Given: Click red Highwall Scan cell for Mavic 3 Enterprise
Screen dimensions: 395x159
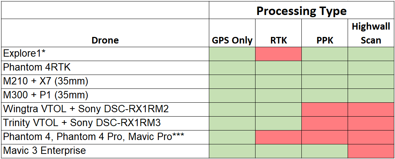Looking at the screenshot, I should pyautogui.click(x=371, y=151).
